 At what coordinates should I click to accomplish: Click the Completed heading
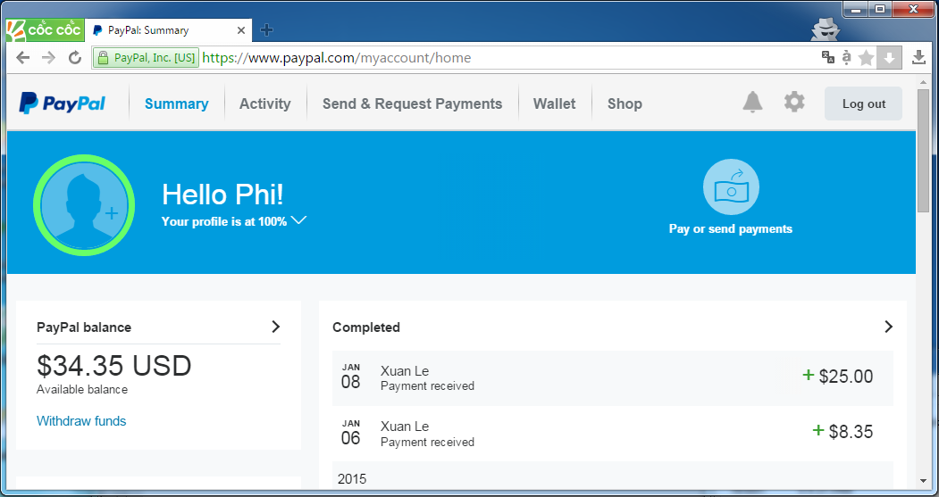click(366, 327)
